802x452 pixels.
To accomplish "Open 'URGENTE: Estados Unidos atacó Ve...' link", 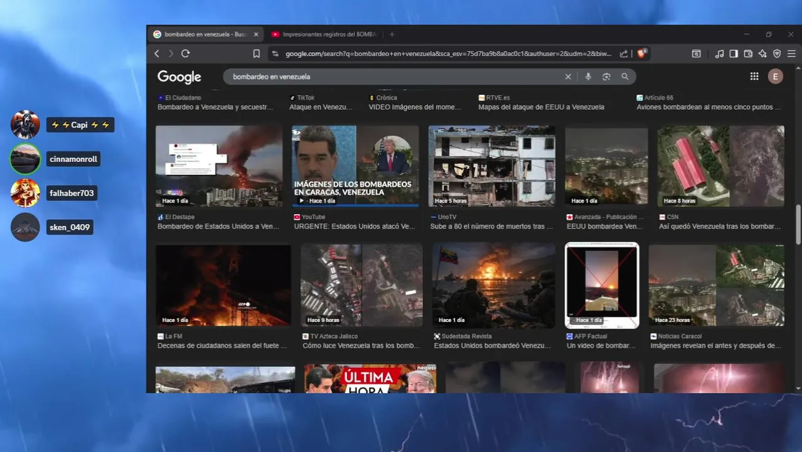I will 355,227.
